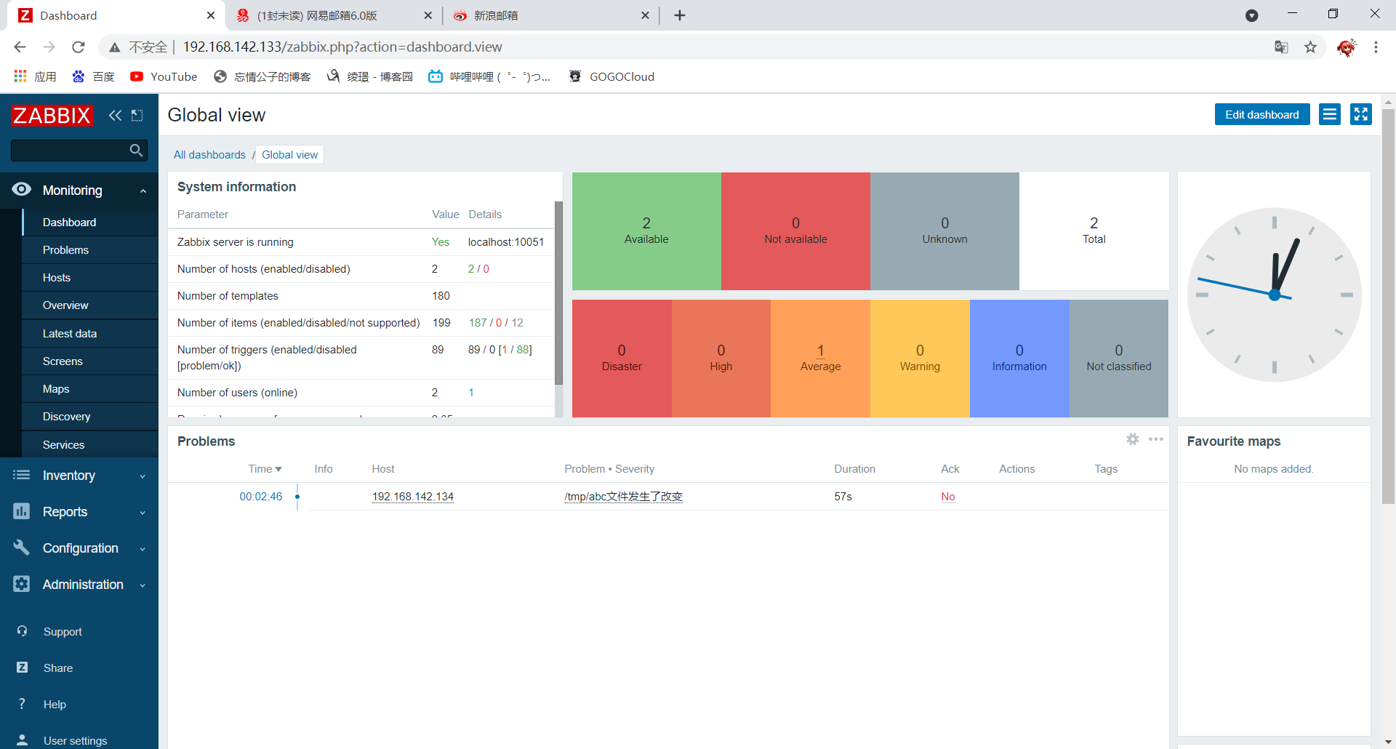Screen dimensions: 1396x749
Task: Go back in browser history
Action: click(20, 47)
